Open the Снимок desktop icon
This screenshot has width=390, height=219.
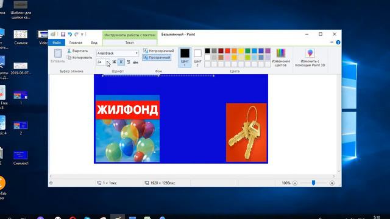(x=21, y=37)
